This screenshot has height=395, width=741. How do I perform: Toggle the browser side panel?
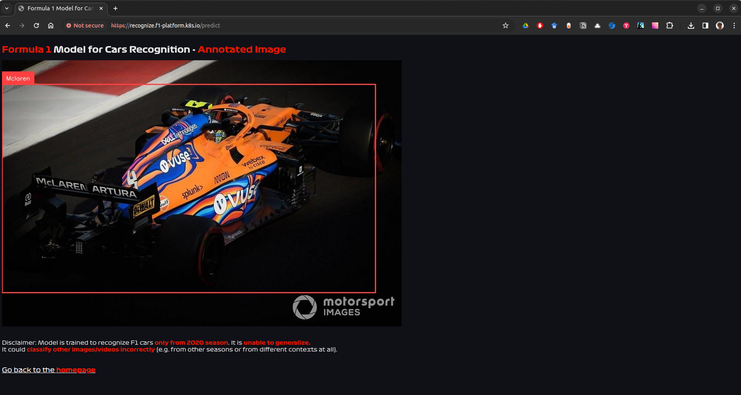[705, 26]
